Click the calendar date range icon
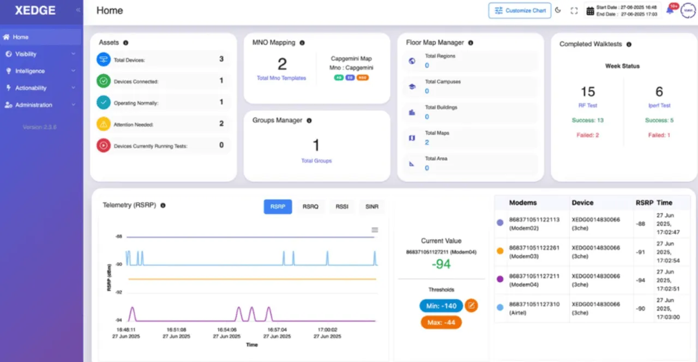This screenshot has width=698, height=362. tap(589, 10)
